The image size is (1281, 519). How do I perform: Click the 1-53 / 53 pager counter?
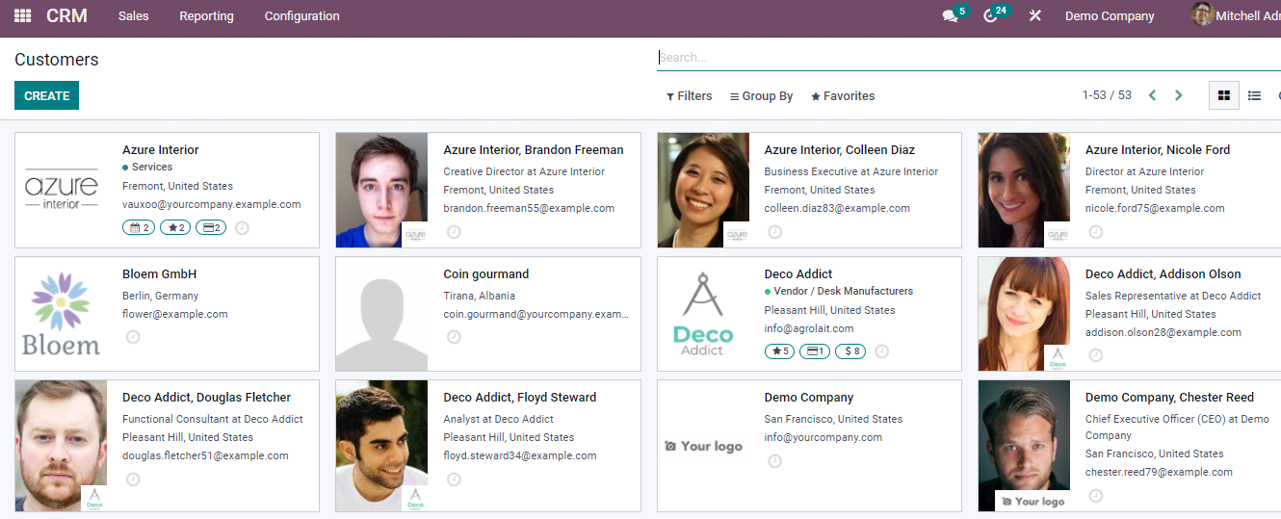pyautogui.click(x=1107, y=95)
